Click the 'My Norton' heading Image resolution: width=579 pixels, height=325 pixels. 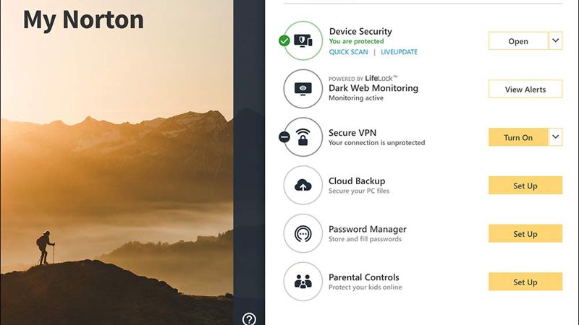coord(83,20)
